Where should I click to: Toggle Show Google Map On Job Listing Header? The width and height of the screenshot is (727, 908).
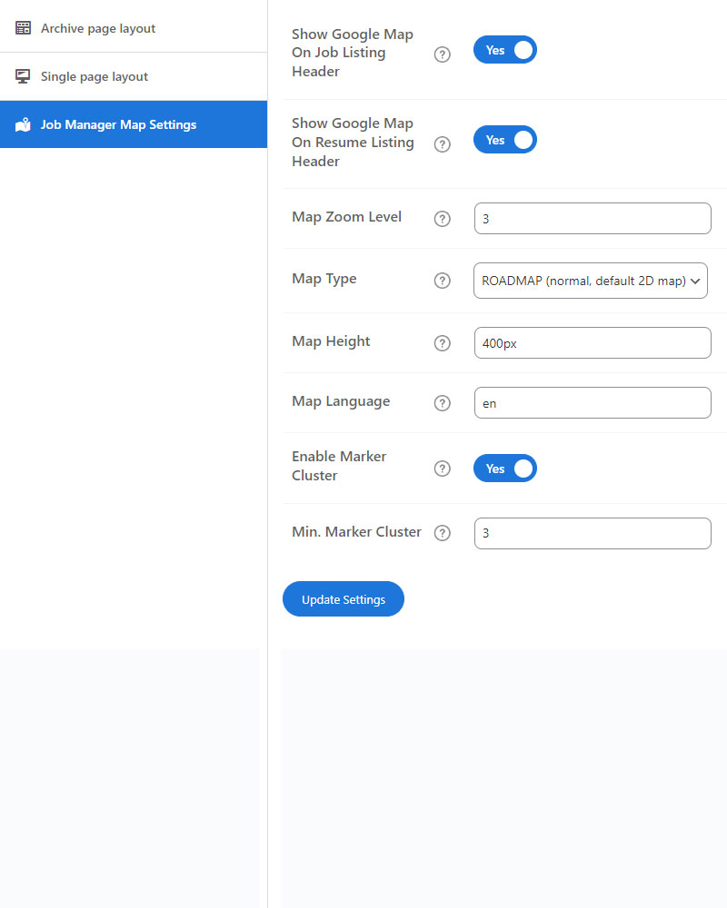(x=505, y=50)
